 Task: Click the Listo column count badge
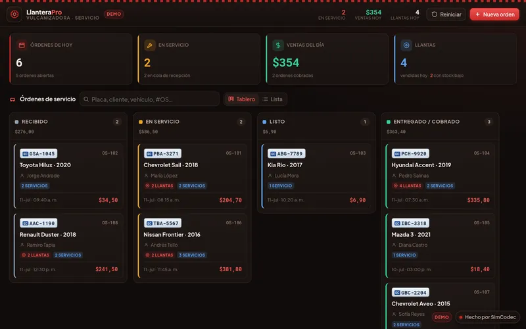[365, 122]
